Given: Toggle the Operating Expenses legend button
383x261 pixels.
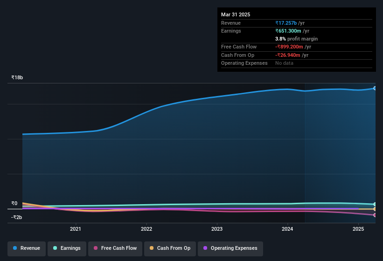Looking at the screenshot, I should tap(230, 248).
